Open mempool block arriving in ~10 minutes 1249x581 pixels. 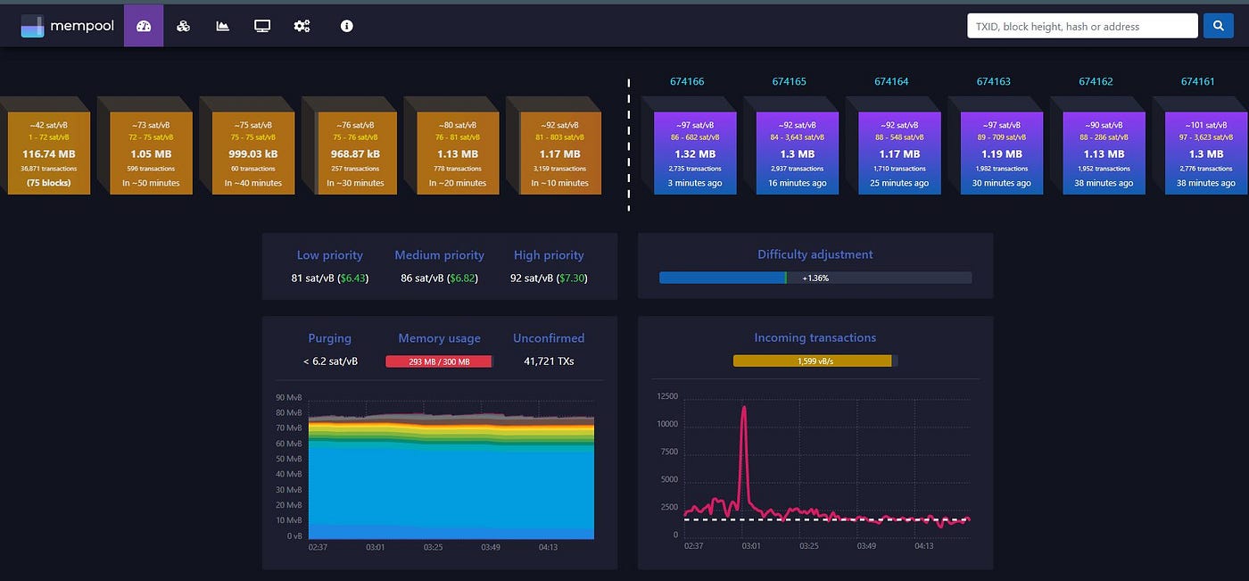pos(559,153)
